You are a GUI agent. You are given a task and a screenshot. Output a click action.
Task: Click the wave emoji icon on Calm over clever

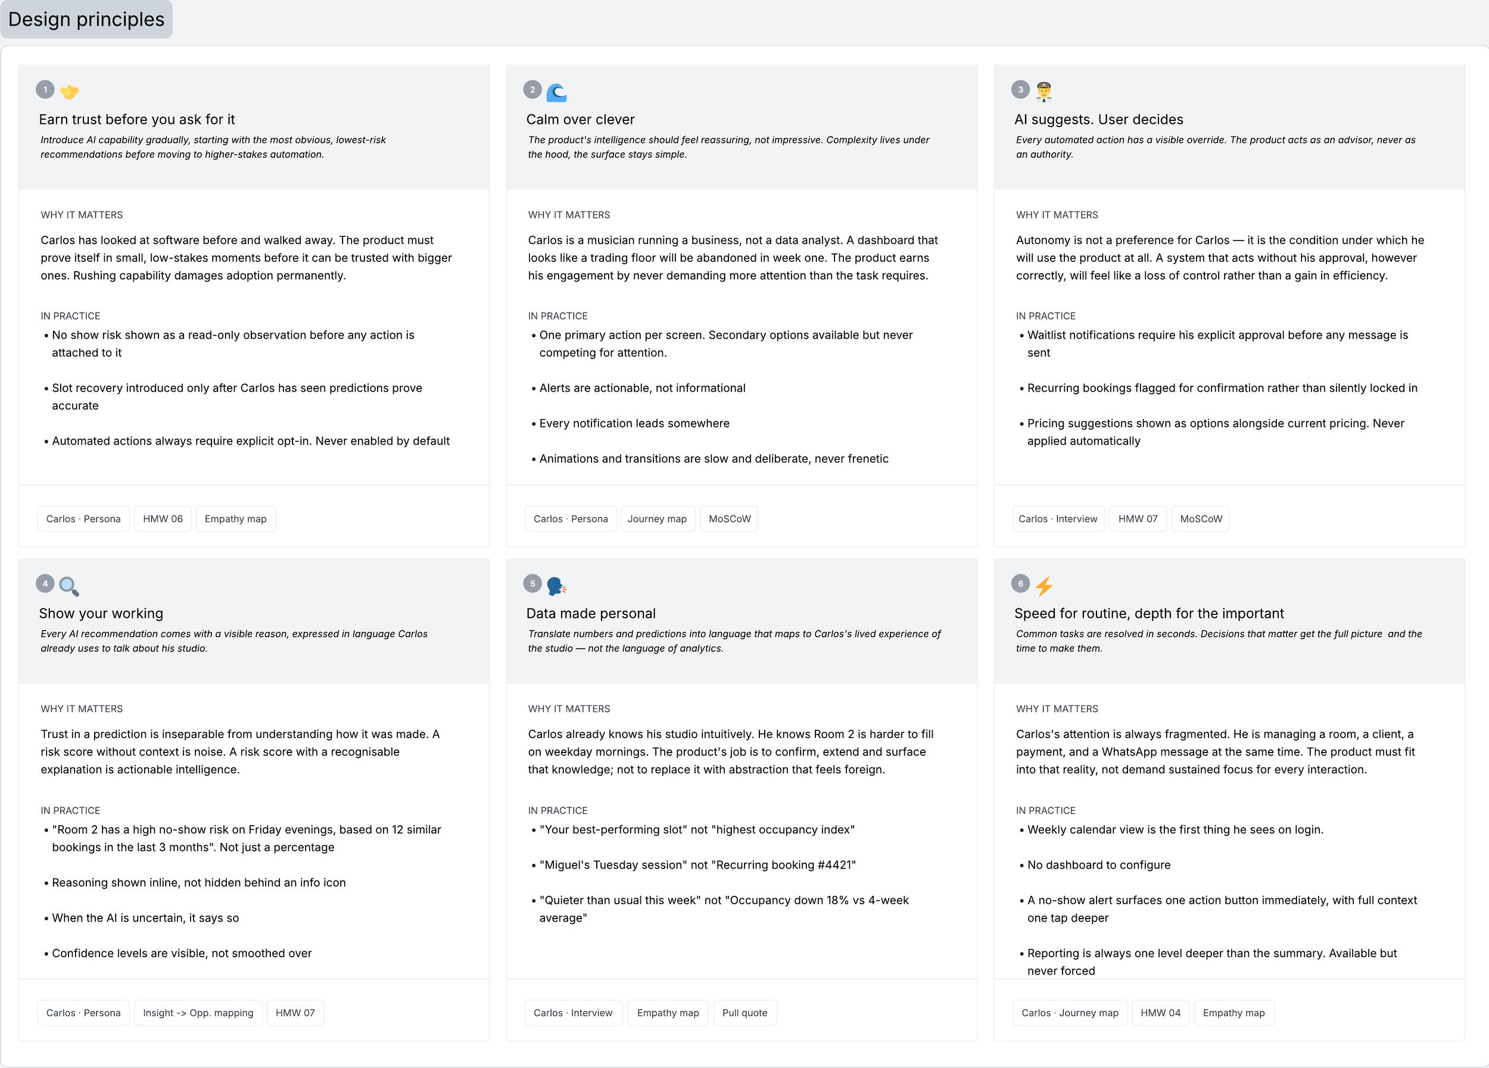[556, 92]
